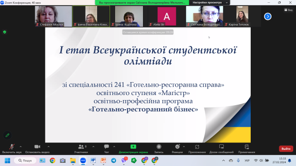The width and height of the screenshot is (296, 166).
Task: Start recording with the Запись icon
Action: click(x=159, y=147)
